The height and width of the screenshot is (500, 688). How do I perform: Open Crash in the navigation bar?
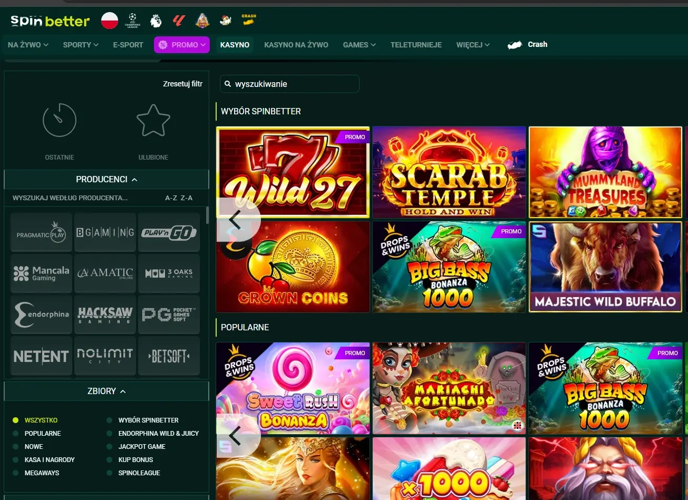pos(527,45)
